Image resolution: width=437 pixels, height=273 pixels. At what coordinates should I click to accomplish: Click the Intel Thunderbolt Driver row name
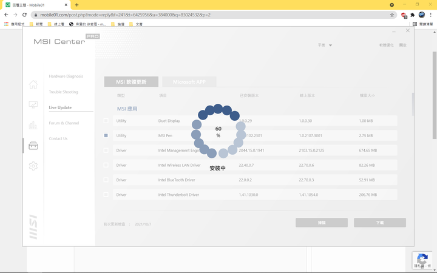pos(178,195)
